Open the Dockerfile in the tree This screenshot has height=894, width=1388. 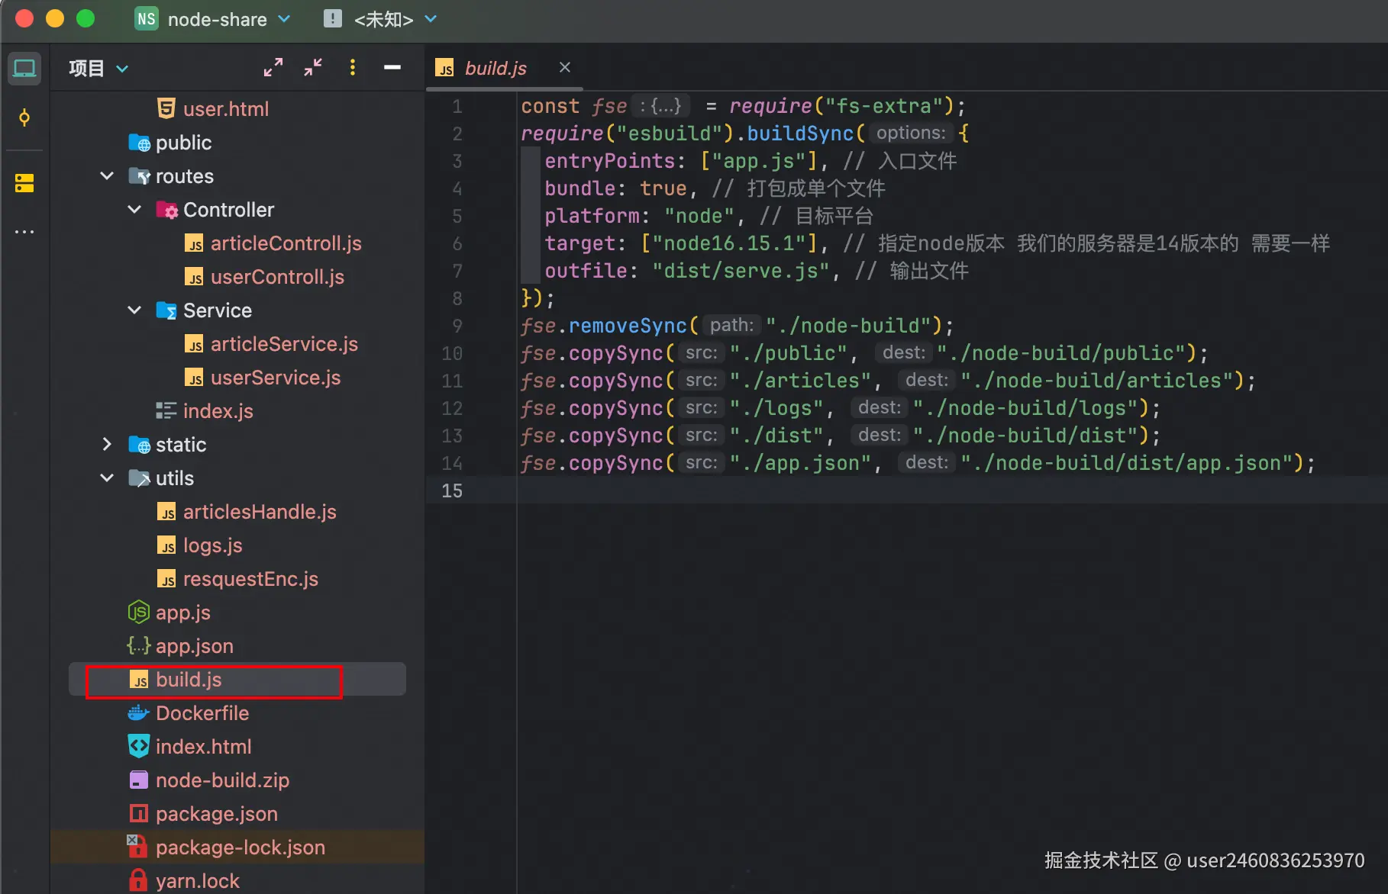(x=202, y=713)
